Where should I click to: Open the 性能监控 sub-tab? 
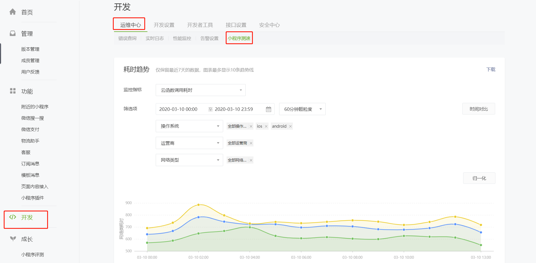pyautogui.click(x=182, y=38)
